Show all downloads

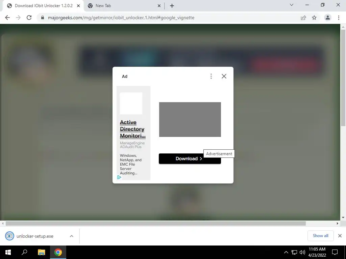tap(320, 236)
